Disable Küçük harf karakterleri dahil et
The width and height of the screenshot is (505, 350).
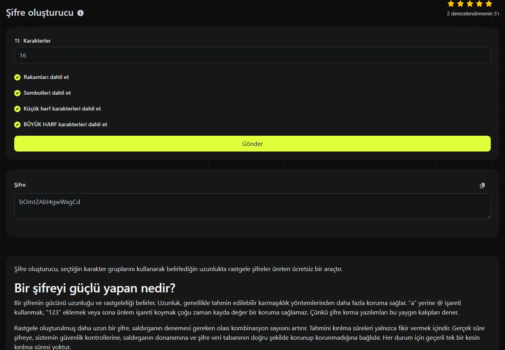coord(17,109)
